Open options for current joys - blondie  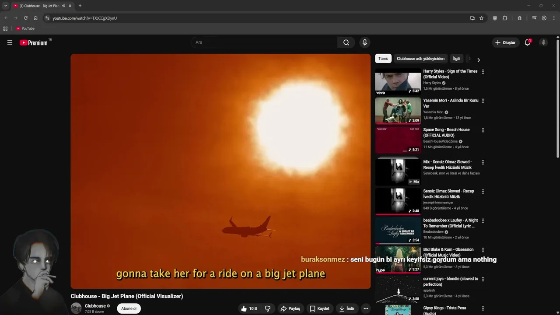(483, 279)
